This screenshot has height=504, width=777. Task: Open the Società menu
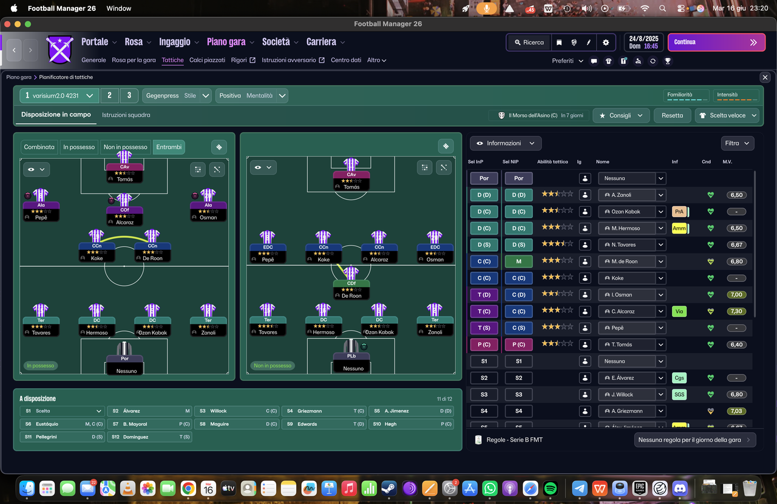tap(280, 42)
